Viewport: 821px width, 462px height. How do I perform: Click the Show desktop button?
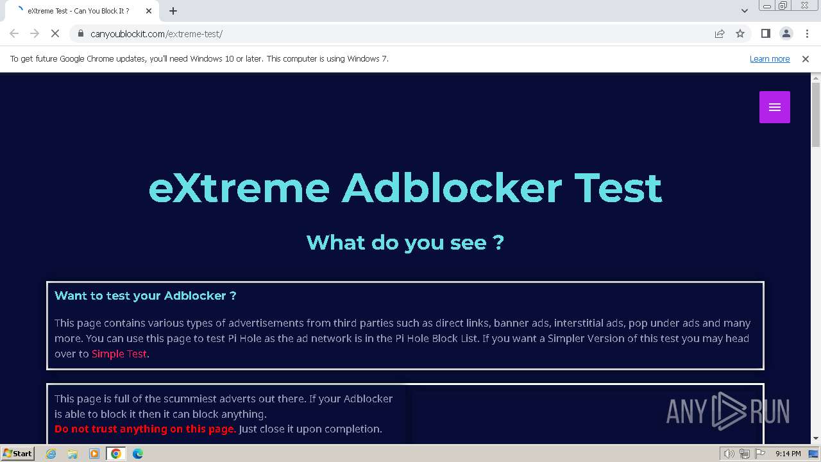pyautogui.click(x=815, y=454)
